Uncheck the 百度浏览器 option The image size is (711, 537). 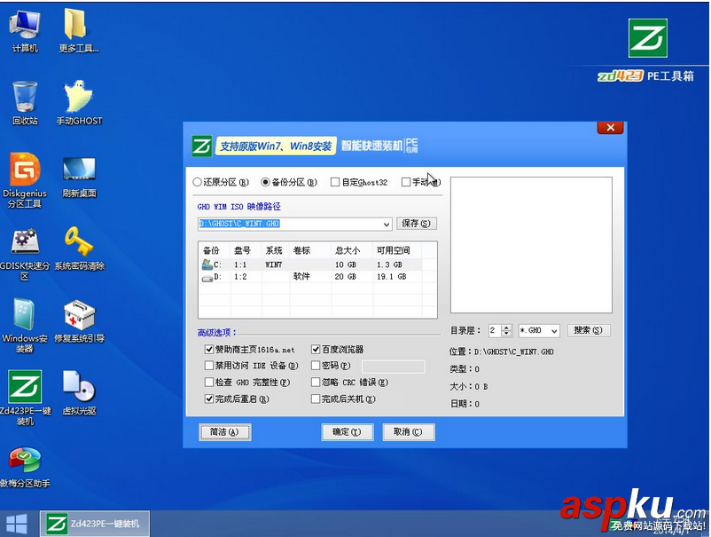316,350
